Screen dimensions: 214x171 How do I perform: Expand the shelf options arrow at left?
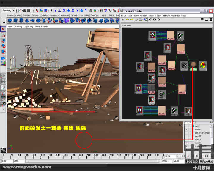tap(3, 21)
